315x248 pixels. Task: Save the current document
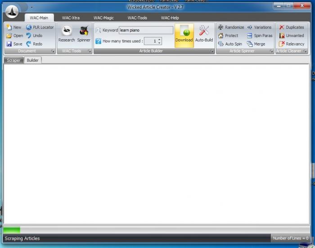tap(14, 44)
